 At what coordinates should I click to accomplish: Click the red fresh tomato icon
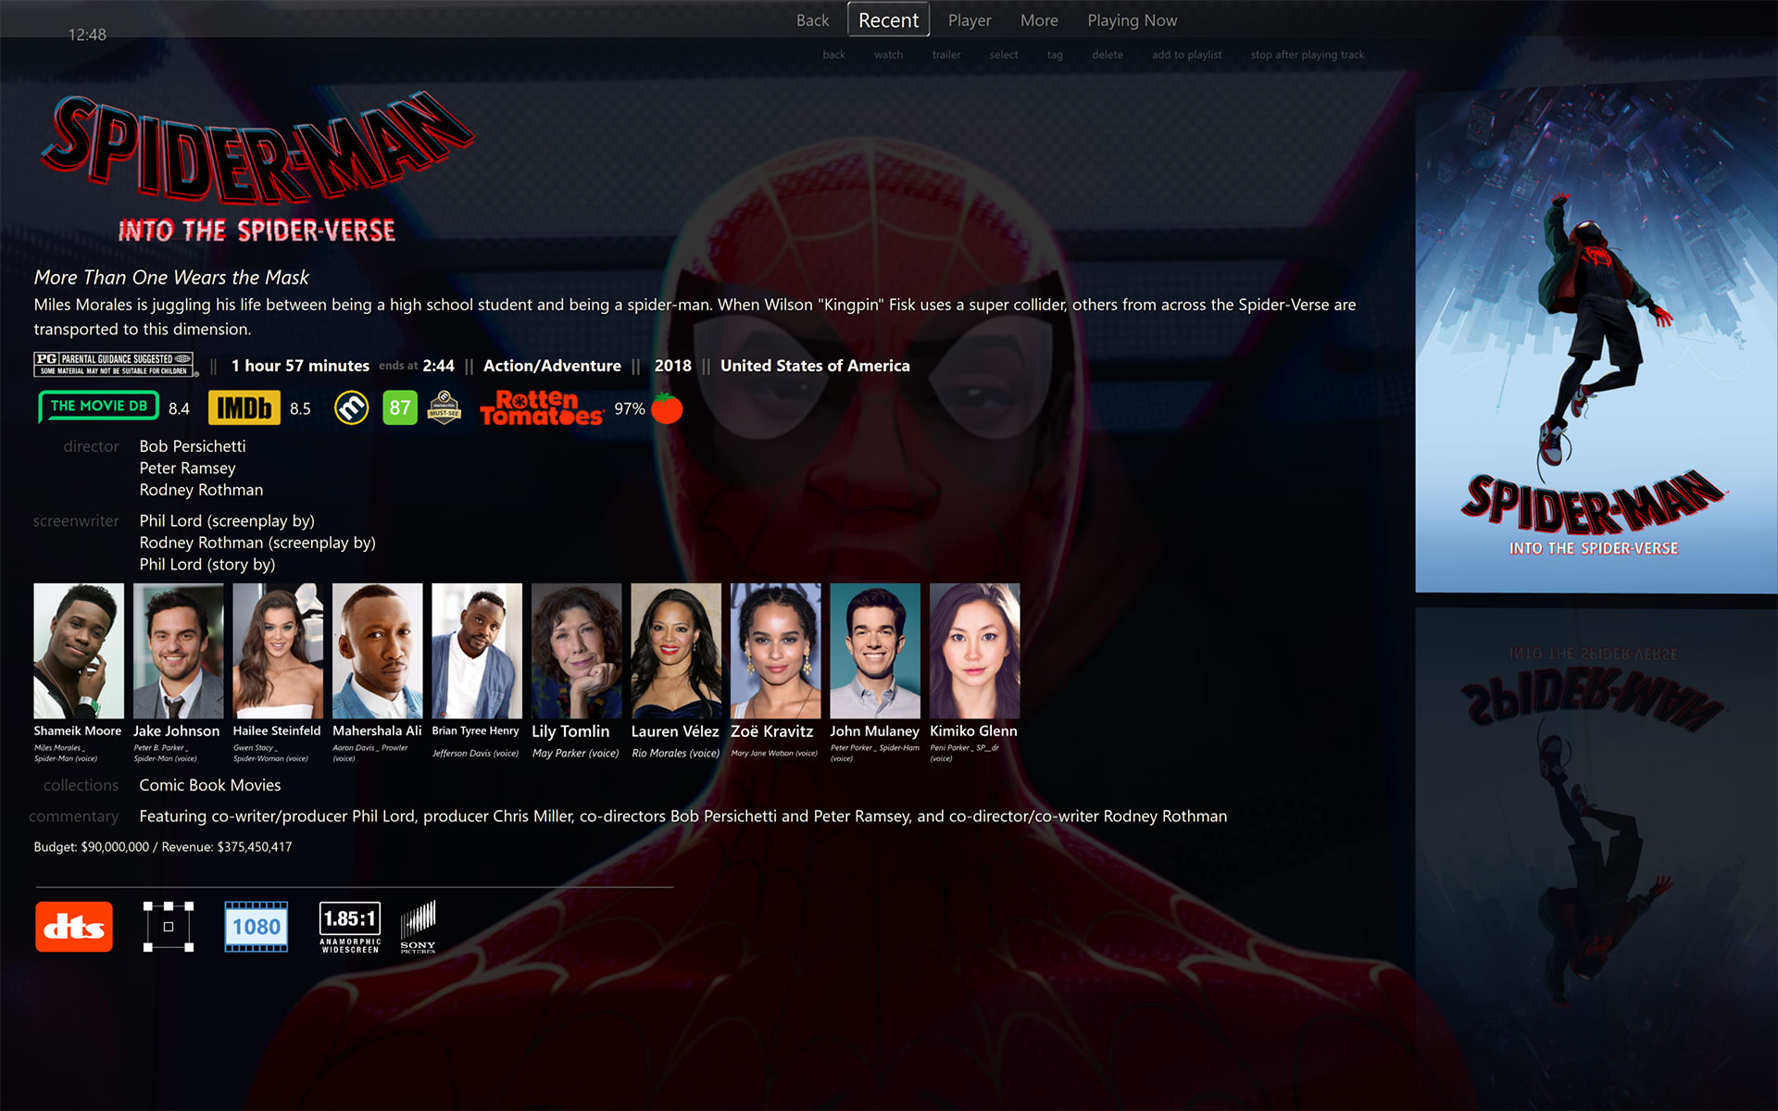tap(667, 407)
